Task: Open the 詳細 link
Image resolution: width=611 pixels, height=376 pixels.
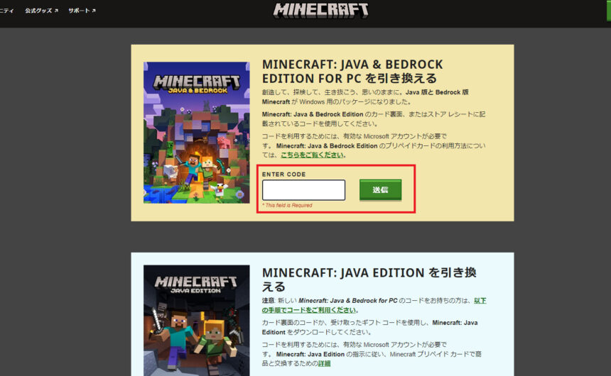Action: [324, 363]
